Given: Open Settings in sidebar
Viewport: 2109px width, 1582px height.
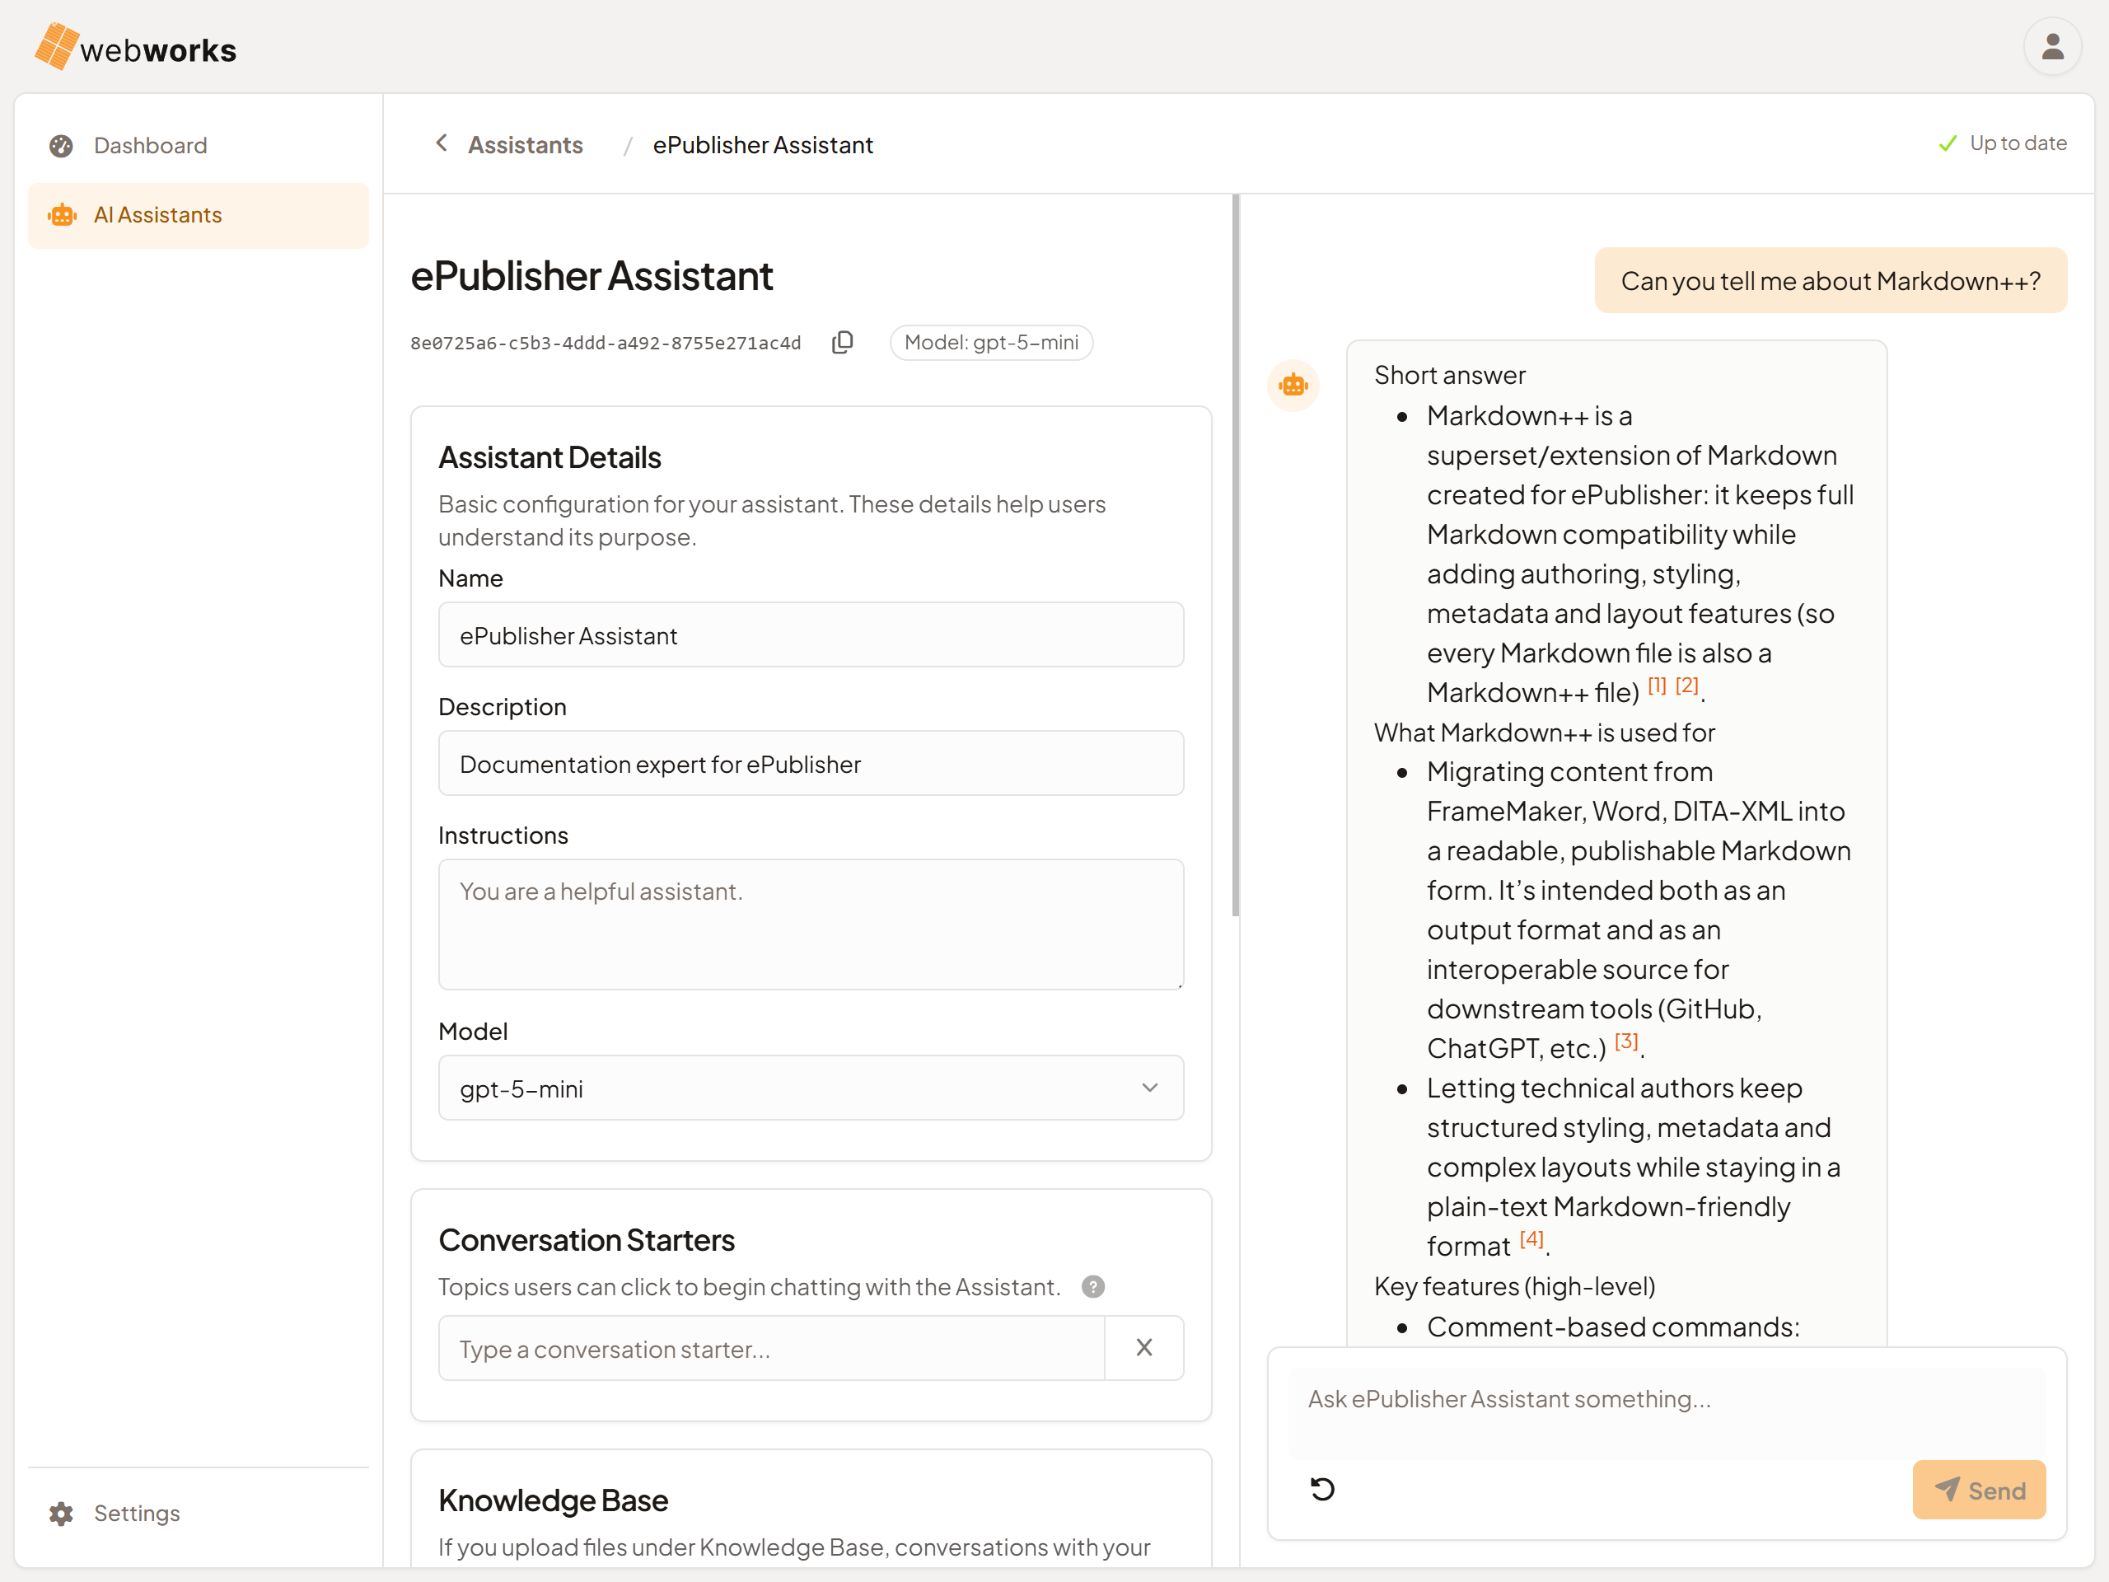Looking at the screenshot, I should (x=198, y=1513).
